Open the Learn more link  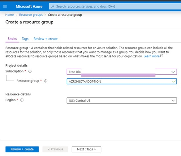pyautogui.click(x=152, y=56)
